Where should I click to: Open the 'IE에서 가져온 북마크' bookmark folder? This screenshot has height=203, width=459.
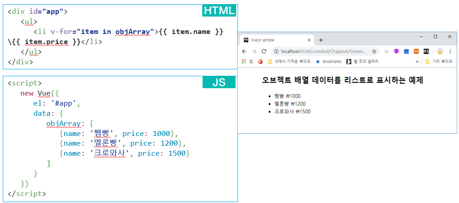(289, 62)
